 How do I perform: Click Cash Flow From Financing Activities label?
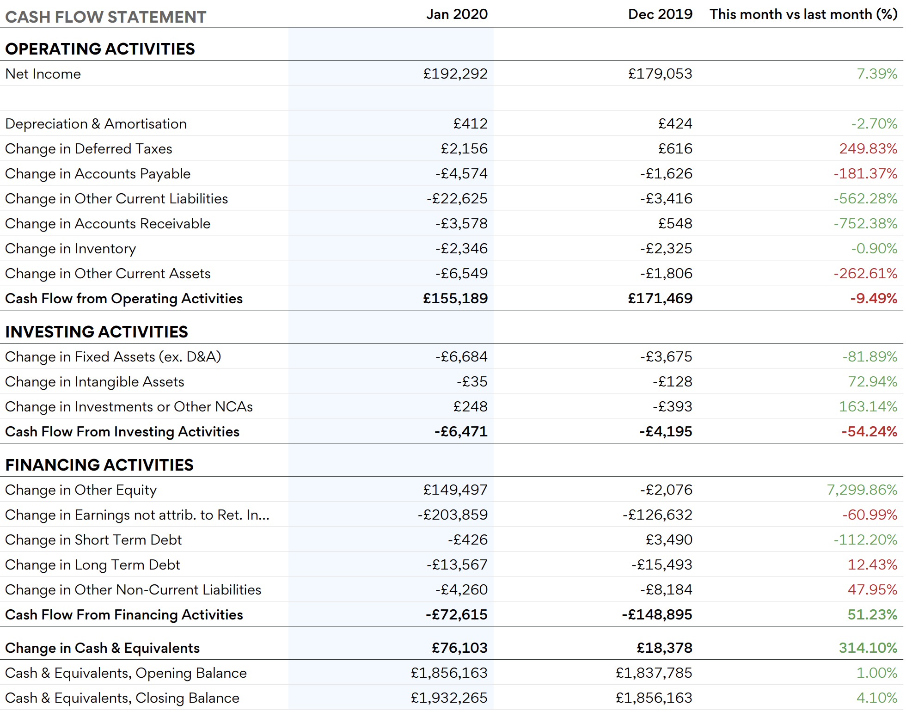click(123, 615)
